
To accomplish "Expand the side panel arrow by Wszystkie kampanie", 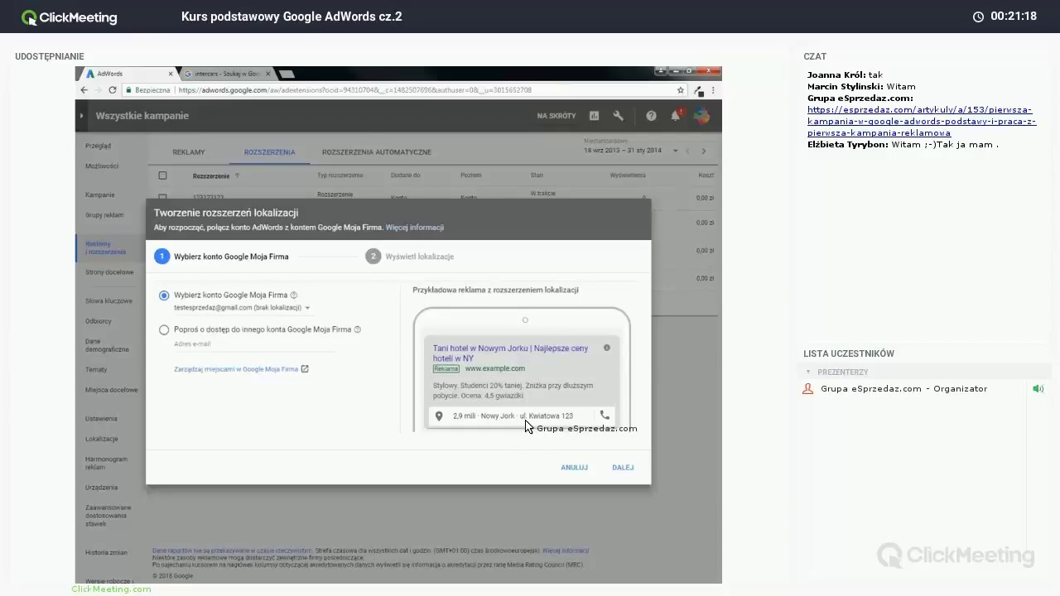I will point(81,116).
